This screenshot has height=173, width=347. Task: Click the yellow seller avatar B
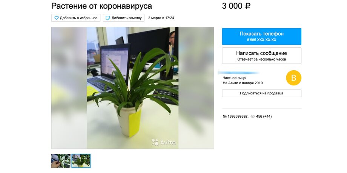pyautogui.click(x=294, y=78)
